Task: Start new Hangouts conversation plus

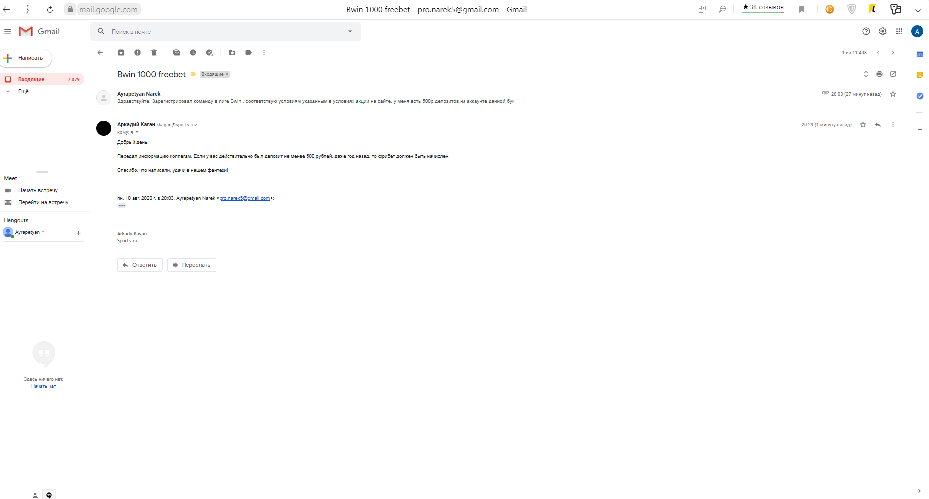Action: coord(78,233)
